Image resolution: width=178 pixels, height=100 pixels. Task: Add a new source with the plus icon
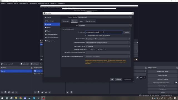[x=35, y=92]
